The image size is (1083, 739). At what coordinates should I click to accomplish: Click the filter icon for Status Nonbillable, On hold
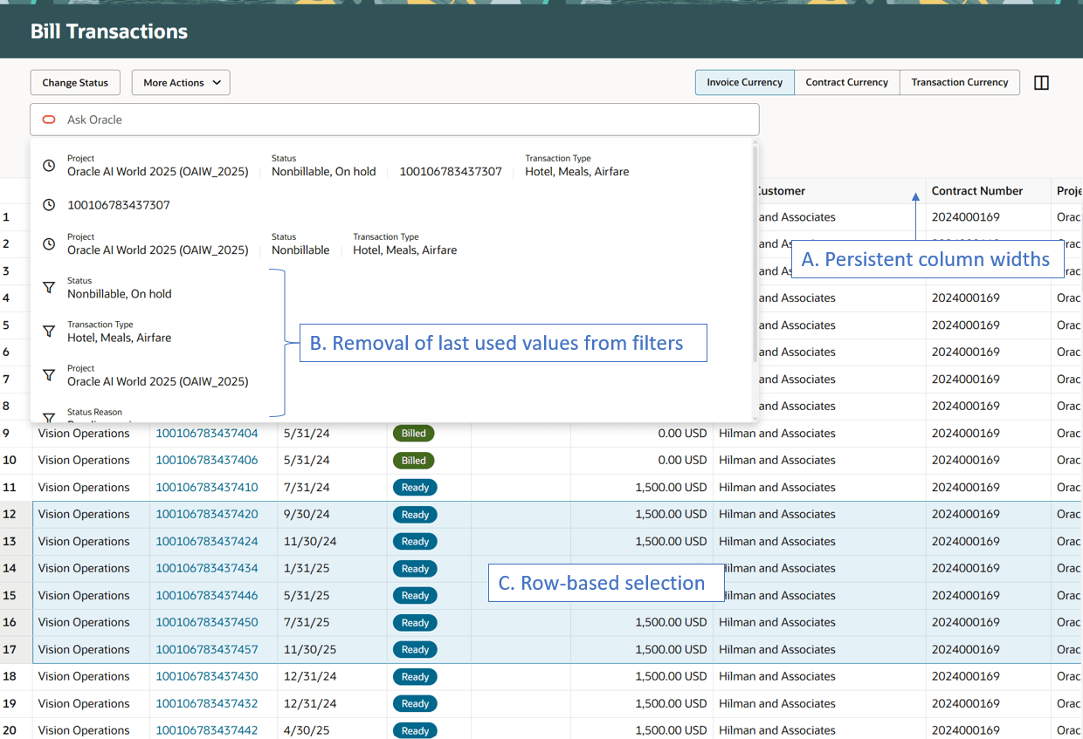(x=50, y=288)
